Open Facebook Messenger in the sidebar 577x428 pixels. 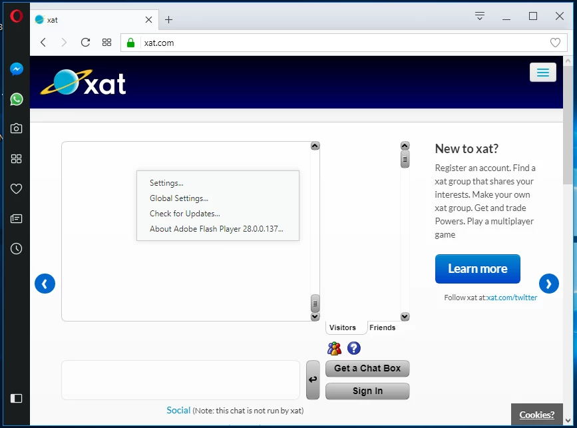pos(16,69)
